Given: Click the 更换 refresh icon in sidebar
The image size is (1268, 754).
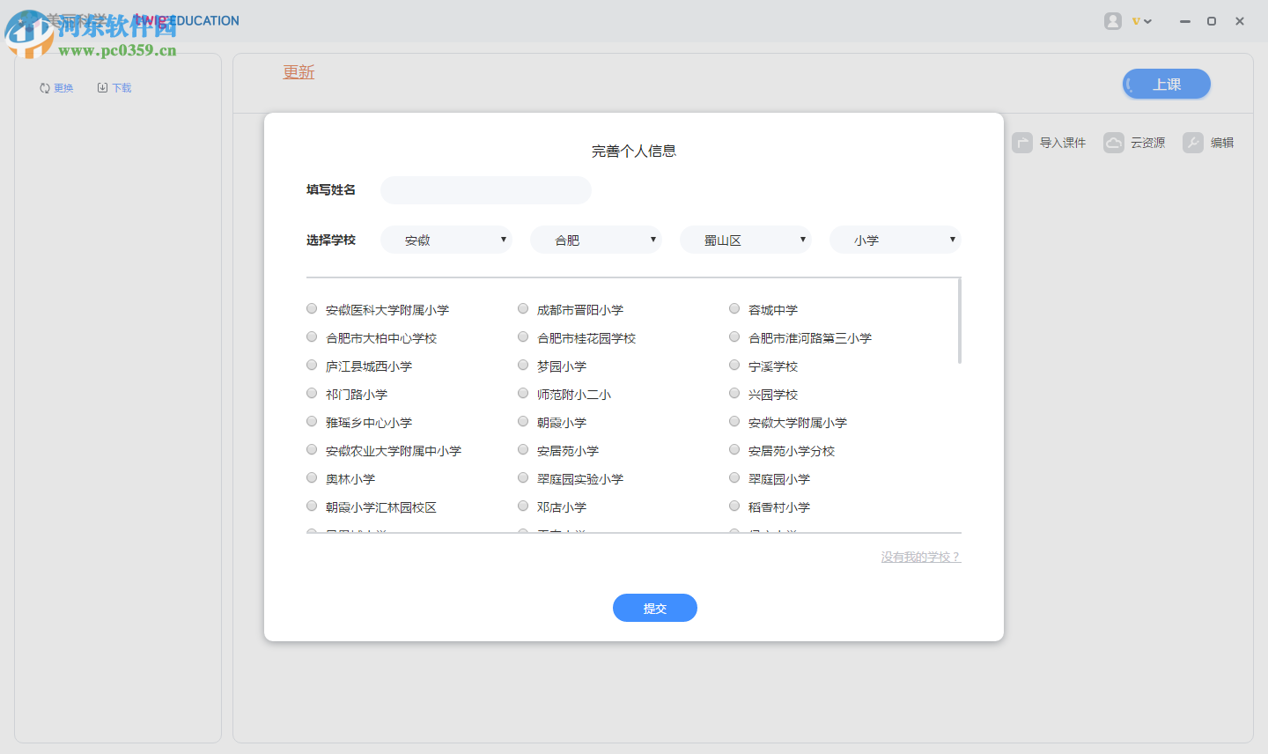Looking at the screenshot, I should click(x=43, y=87).
